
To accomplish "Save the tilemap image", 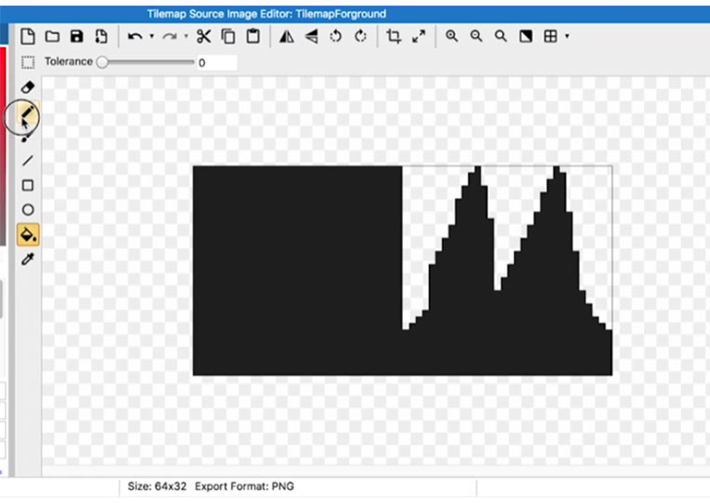I will [77, 36].
